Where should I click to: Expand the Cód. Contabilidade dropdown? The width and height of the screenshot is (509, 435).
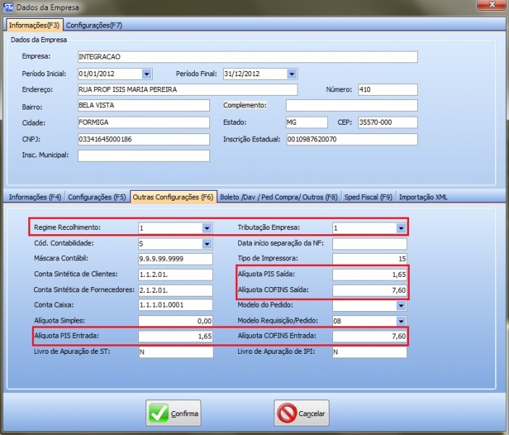[207, 244]
